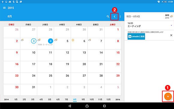This screenshot has width=174, height=109.
Task: Tap the sunny weather icon on day 6
Action: pos(73,40)
